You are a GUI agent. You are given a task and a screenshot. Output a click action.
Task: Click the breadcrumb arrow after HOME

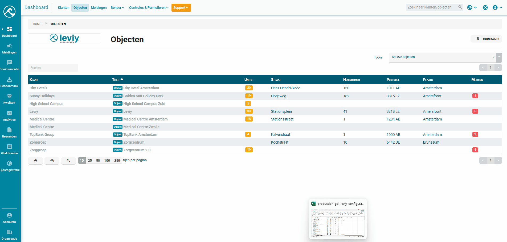pos(46,23)
